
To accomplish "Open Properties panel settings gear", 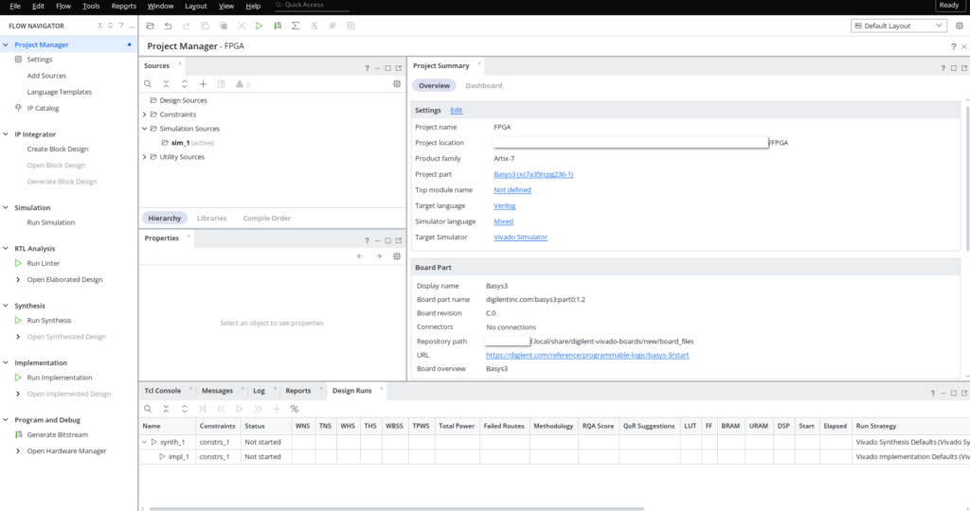I will coord(397,256).
